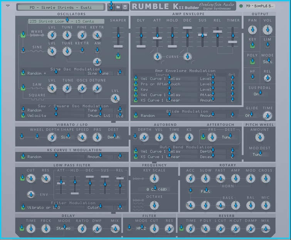Toggle the HF button in Output
The height and width of the screenshot is (240, 291).
pos(252,77)
